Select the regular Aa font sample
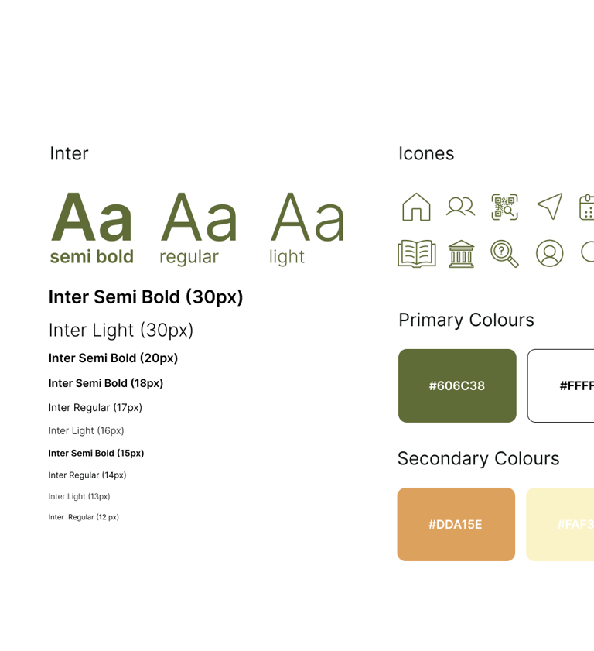 tap(199, 218)
